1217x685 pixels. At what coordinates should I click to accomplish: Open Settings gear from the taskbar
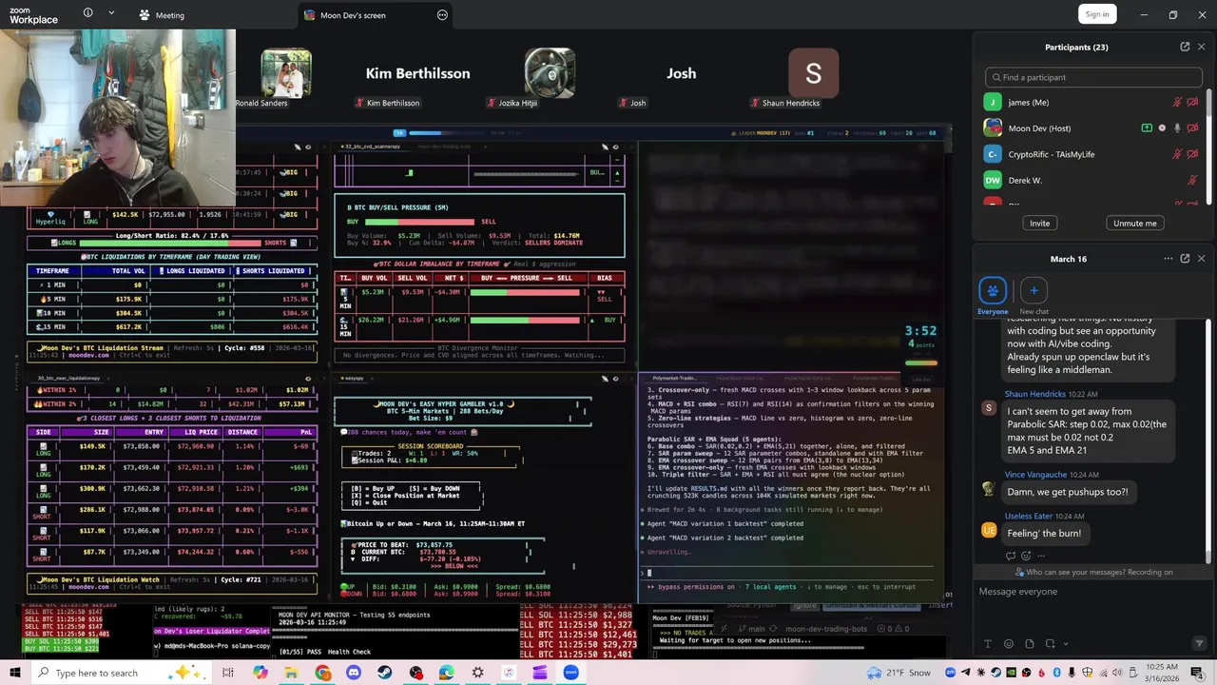(x=477, y=673)
